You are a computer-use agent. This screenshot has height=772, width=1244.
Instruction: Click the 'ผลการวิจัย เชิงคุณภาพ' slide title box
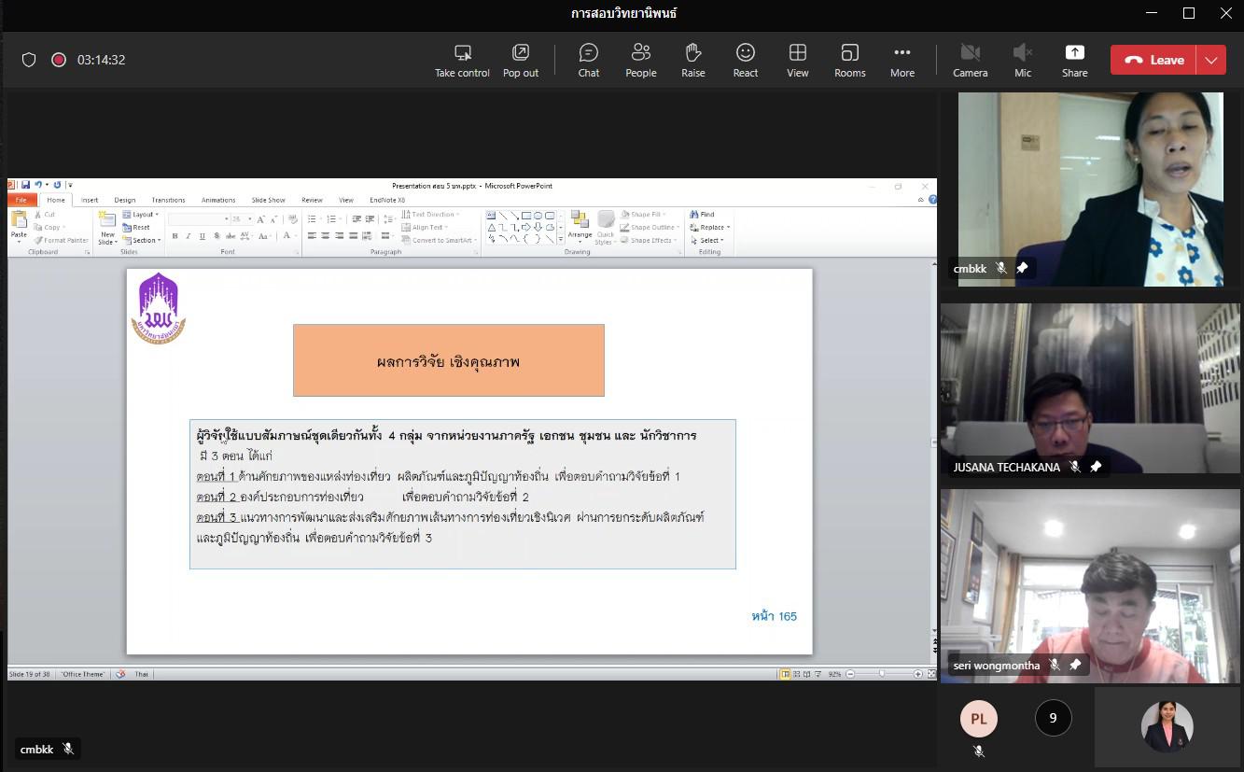pos(449,360)
